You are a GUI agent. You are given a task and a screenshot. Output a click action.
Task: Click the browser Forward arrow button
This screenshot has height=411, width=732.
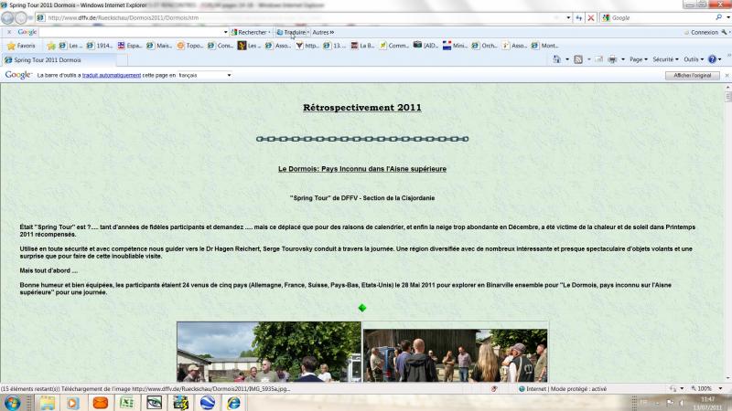(x=21, y=17)
